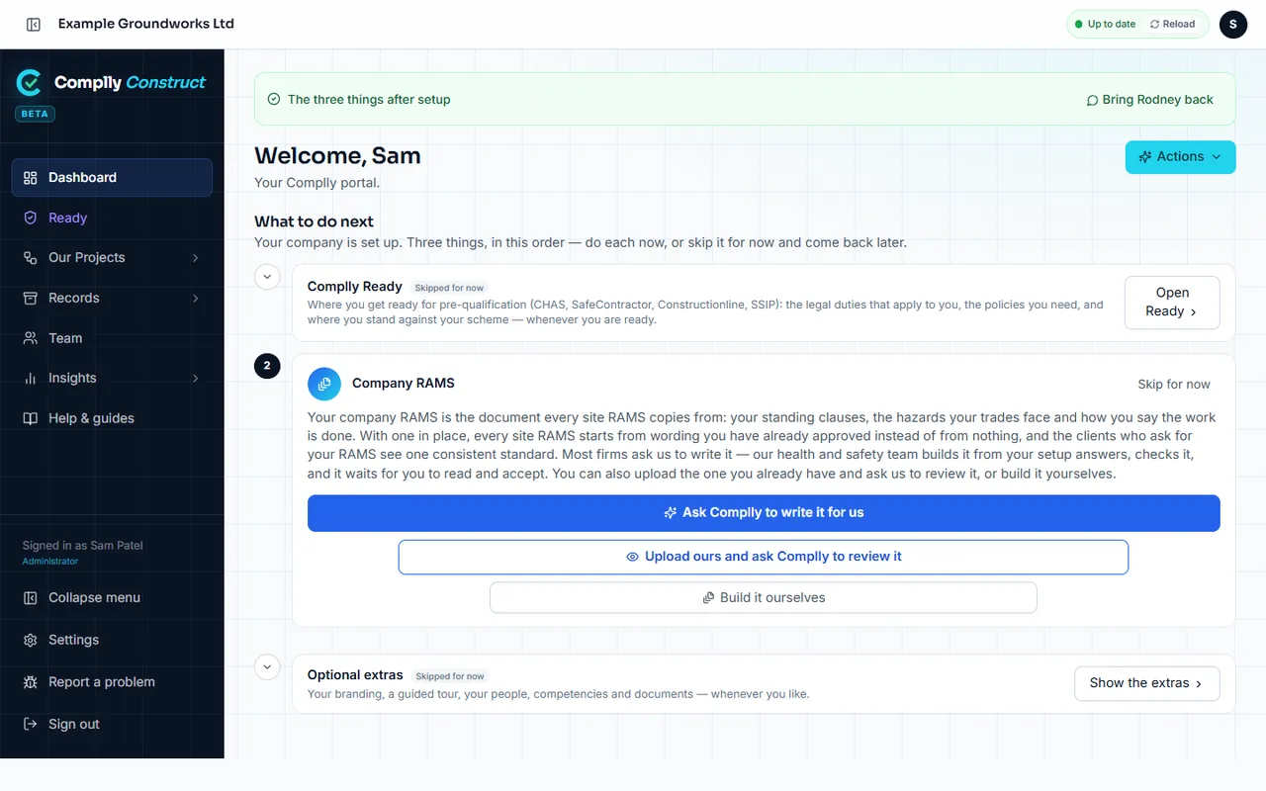
Task: Click the Build it ourselves button
Action: pyautogui.click(x=764, y=598)
